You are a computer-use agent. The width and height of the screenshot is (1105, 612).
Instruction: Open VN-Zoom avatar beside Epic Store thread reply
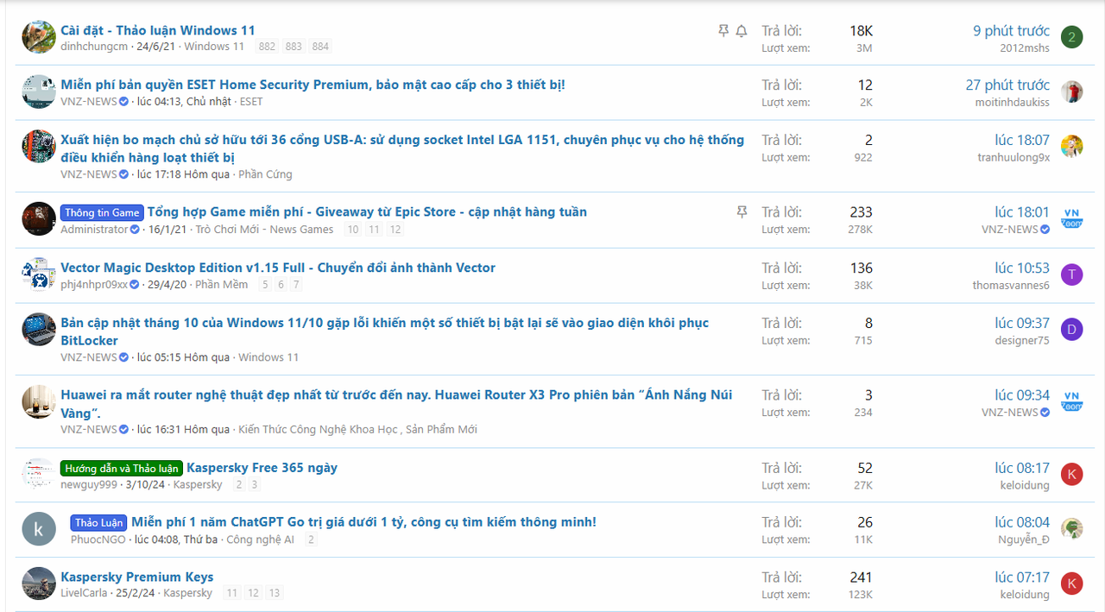pos(1071,218)
